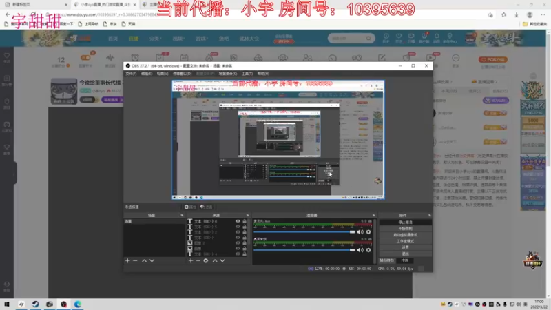Open OBS 设置 from the controls panel
The image size is (551, 310).
pos(406,247)
